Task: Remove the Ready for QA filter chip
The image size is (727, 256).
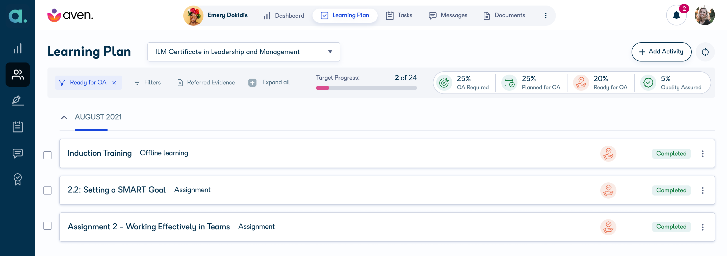Action: 114,82
